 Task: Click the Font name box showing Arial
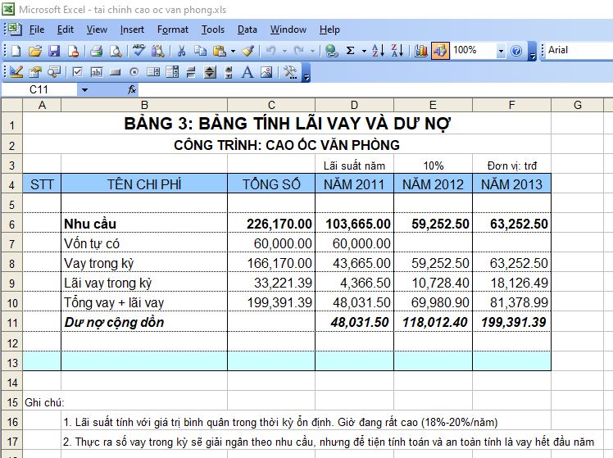[x=578, y=51]
